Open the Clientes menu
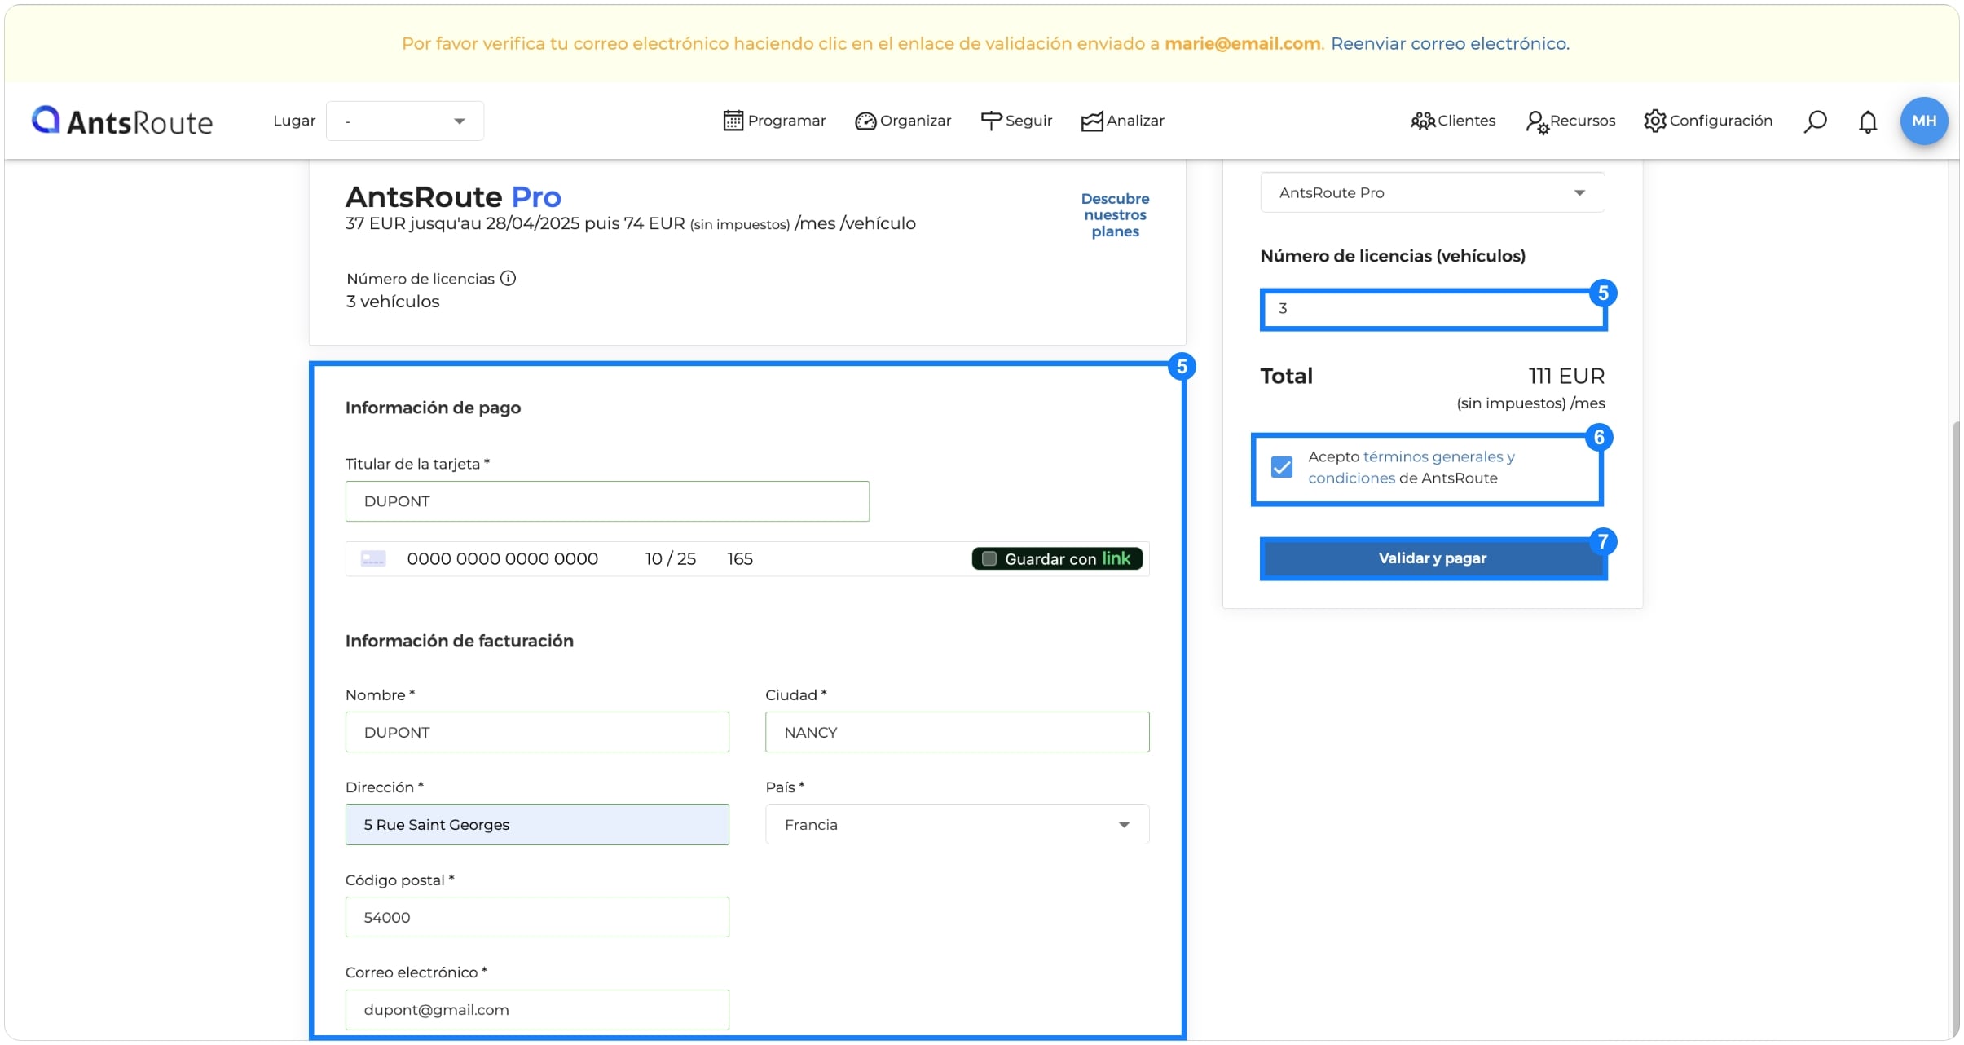 pos(1453,121)
